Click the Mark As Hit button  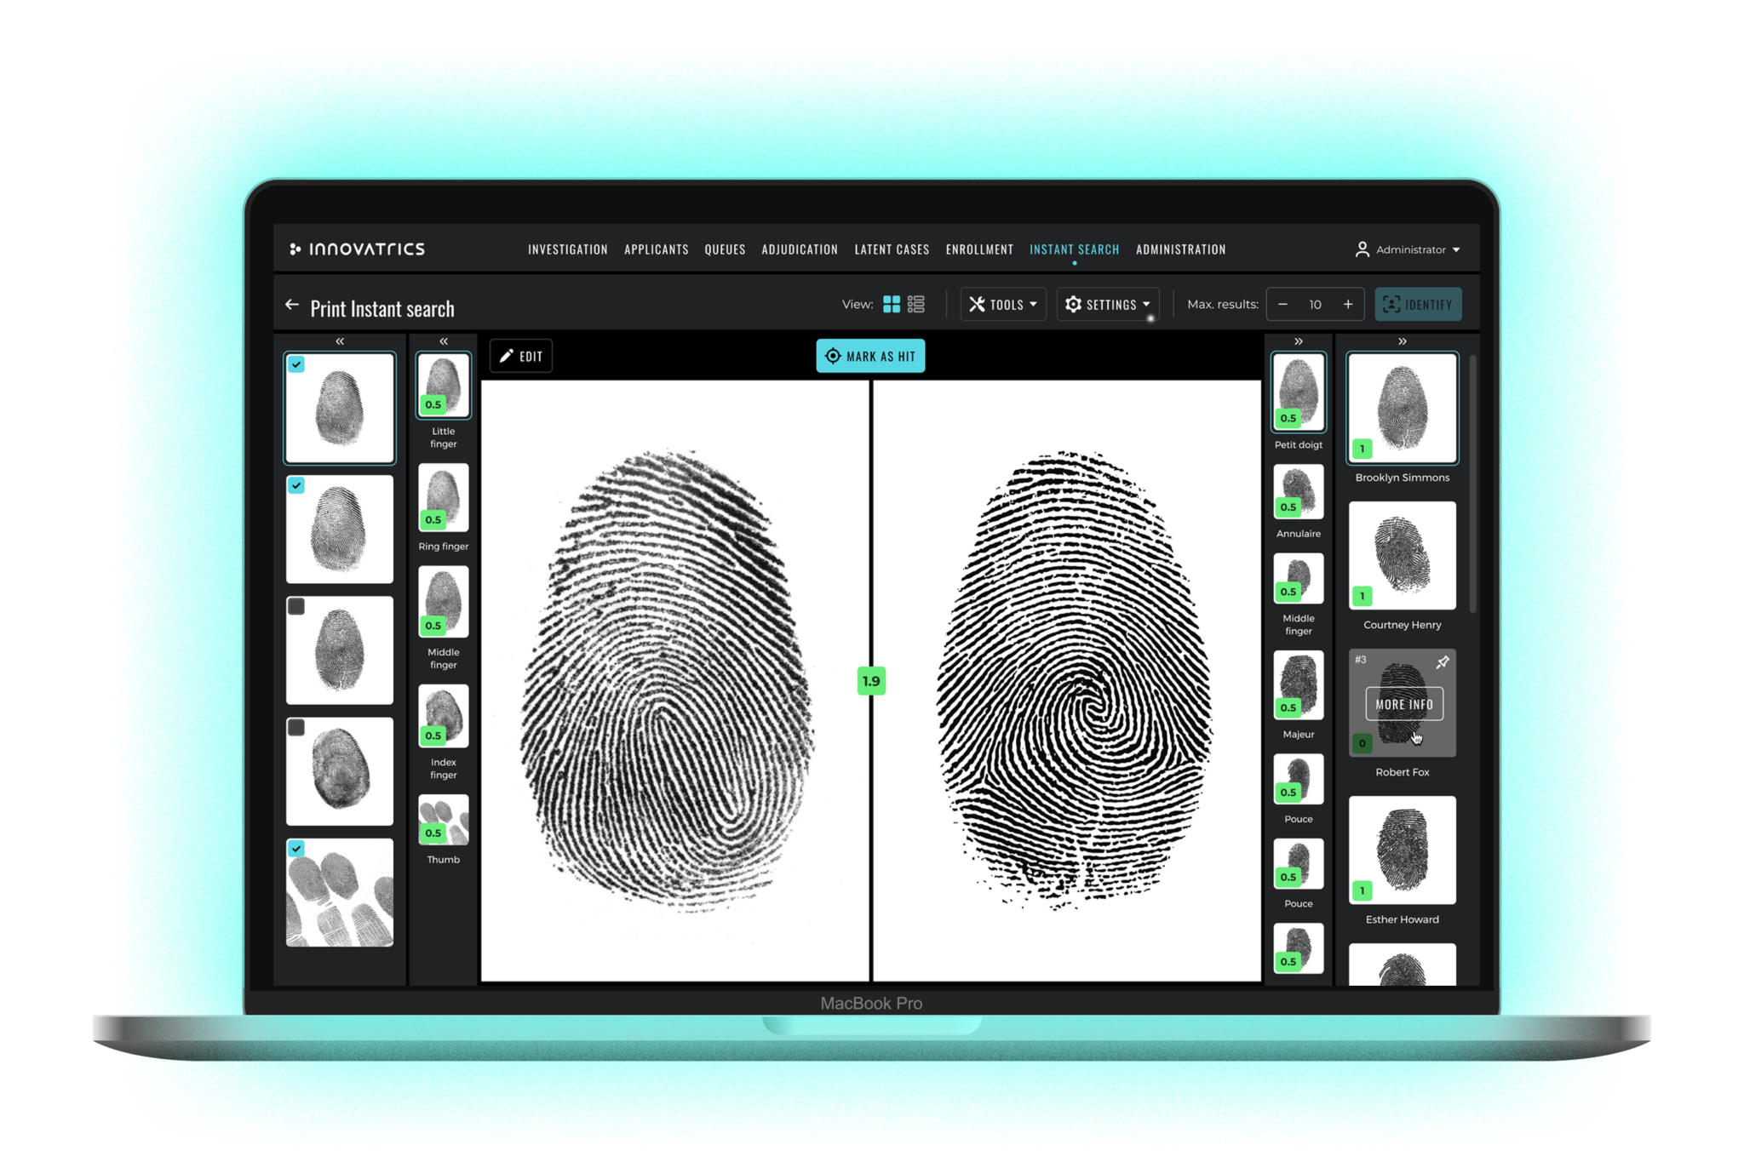[870, 356]
